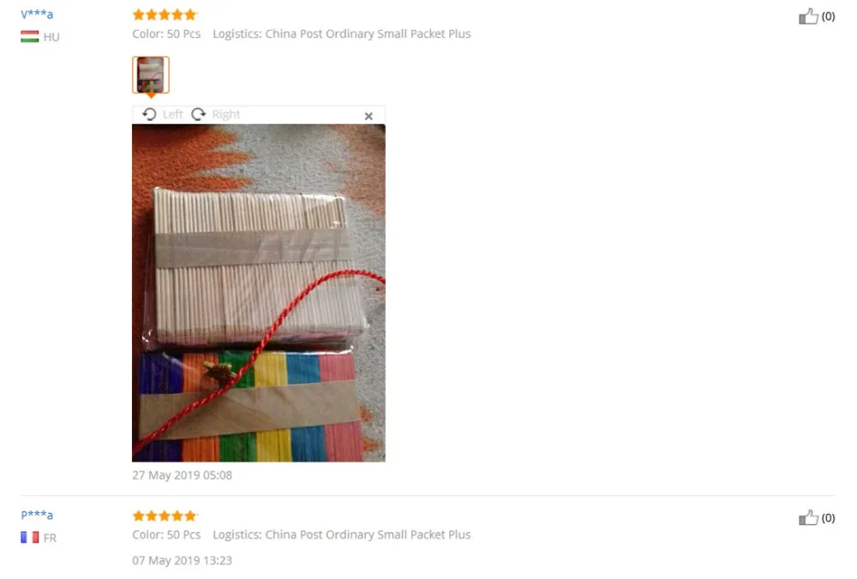The width and height of the screenshot is (857, 579).
Task: Open reviewer profile V***a
Action: point(37,15)
